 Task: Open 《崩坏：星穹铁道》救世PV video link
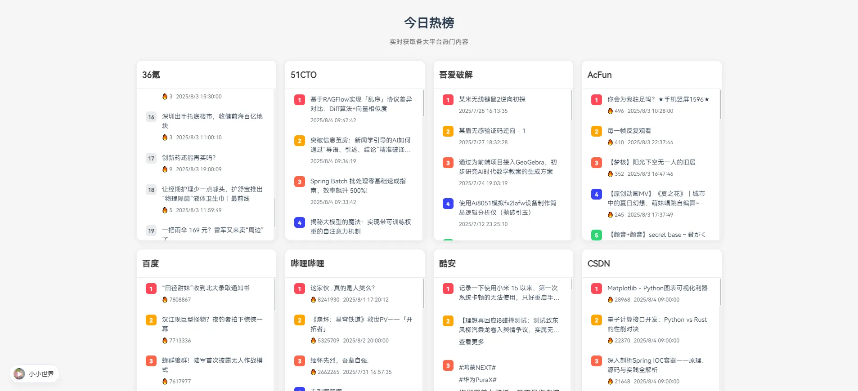[361, 324]
